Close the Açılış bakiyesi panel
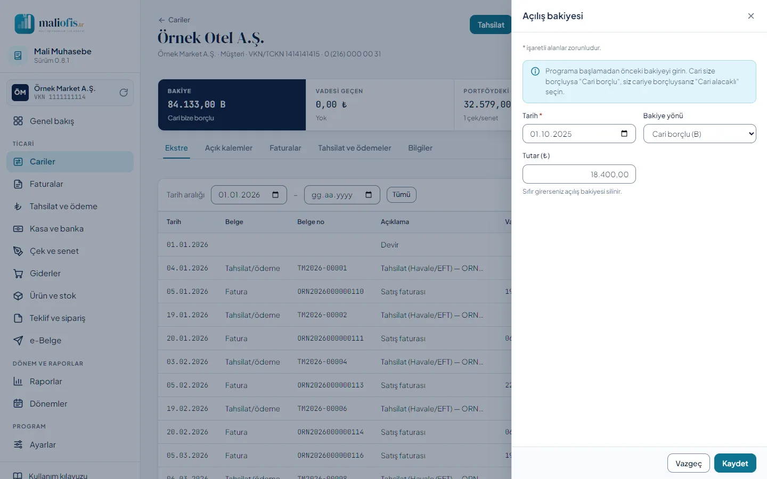This screenshot has width=767, height=479. [x=751, y=16]
